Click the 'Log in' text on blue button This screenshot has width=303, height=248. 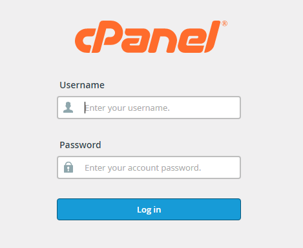click(149, 210)
